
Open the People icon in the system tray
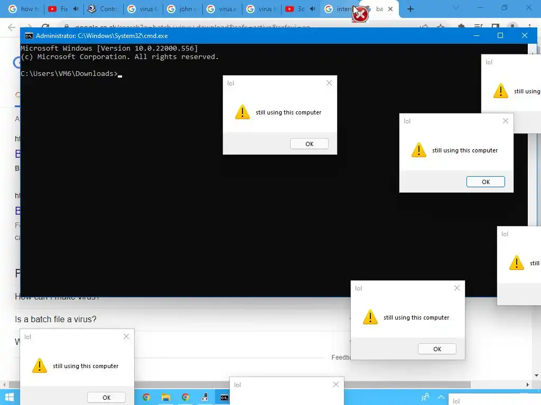click(425, 397)
